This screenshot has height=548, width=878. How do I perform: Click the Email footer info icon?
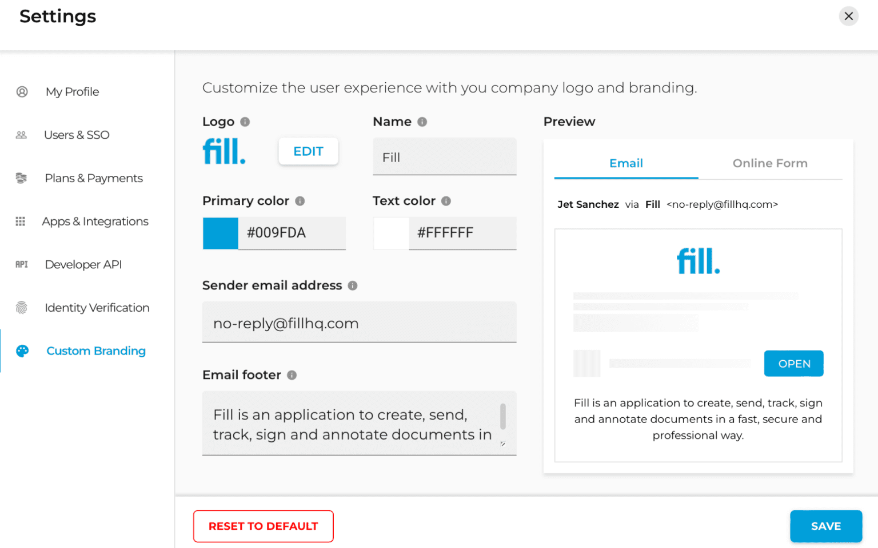(x=292, y=375)
